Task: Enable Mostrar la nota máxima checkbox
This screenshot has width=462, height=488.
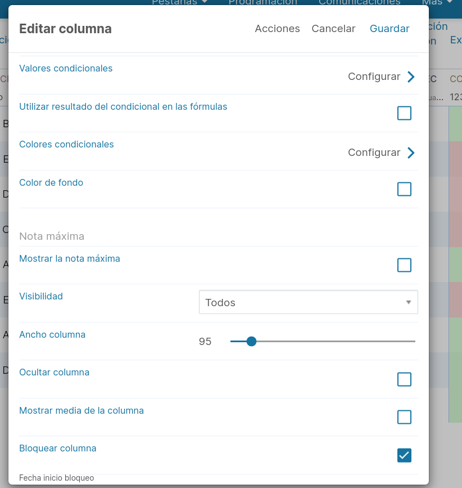Action: tap(404, 265)
